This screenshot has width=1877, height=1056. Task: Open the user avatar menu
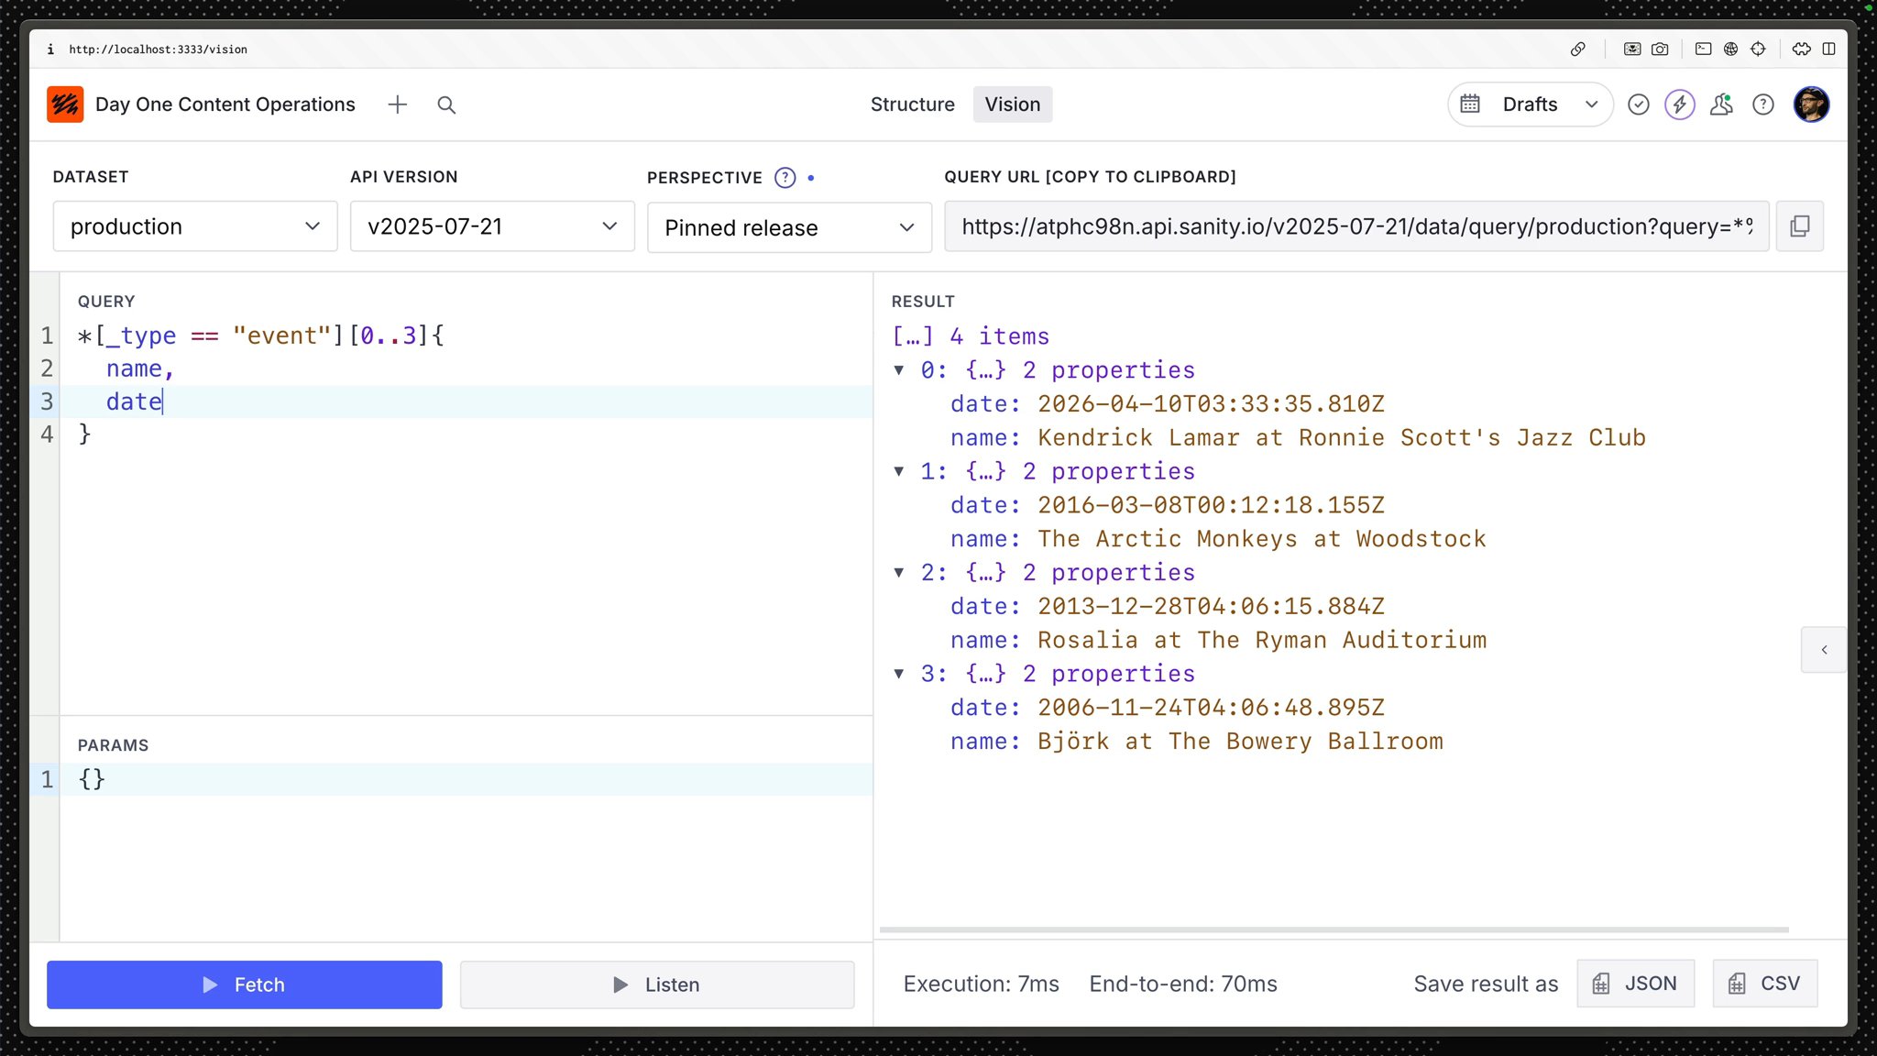1811,104
